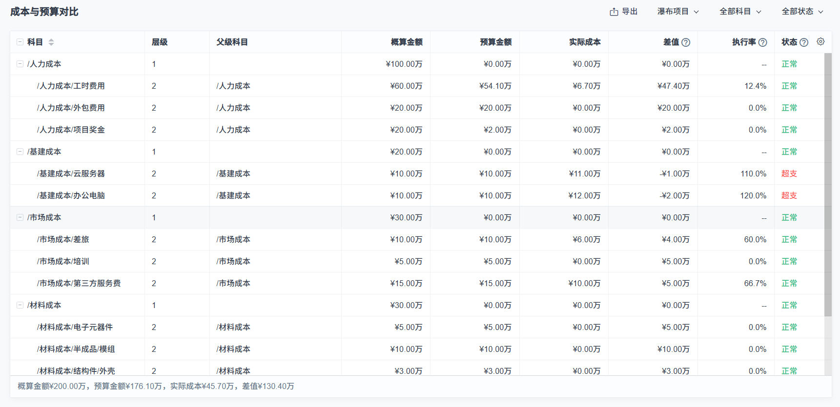This screenshot has width=840, height=407.
Task: Click the 执行率 column header text
Action: point(744,42)
